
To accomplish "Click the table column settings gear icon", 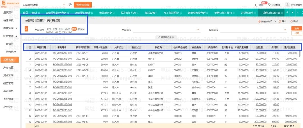I will (x=30, y=47).
